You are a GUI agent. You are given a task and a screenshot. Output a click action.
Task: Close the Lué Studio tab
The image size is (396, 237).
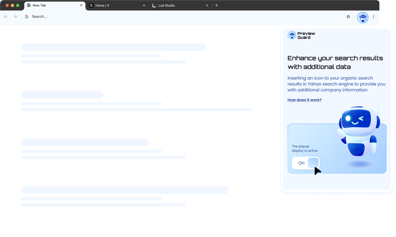[x=207, y=6]
